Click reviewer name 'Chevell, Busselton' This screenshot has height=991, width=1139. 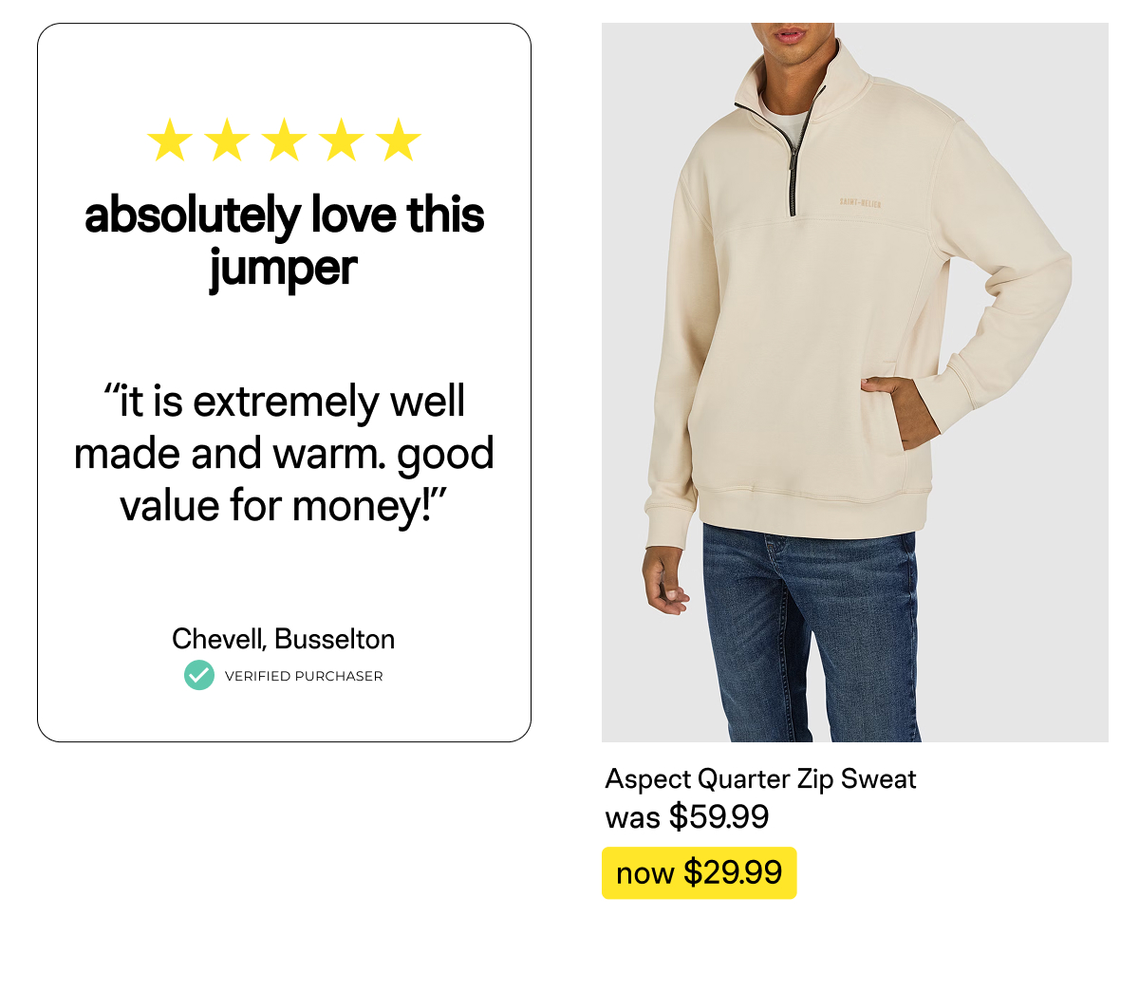pyautogui.click(x=283, y=639)
